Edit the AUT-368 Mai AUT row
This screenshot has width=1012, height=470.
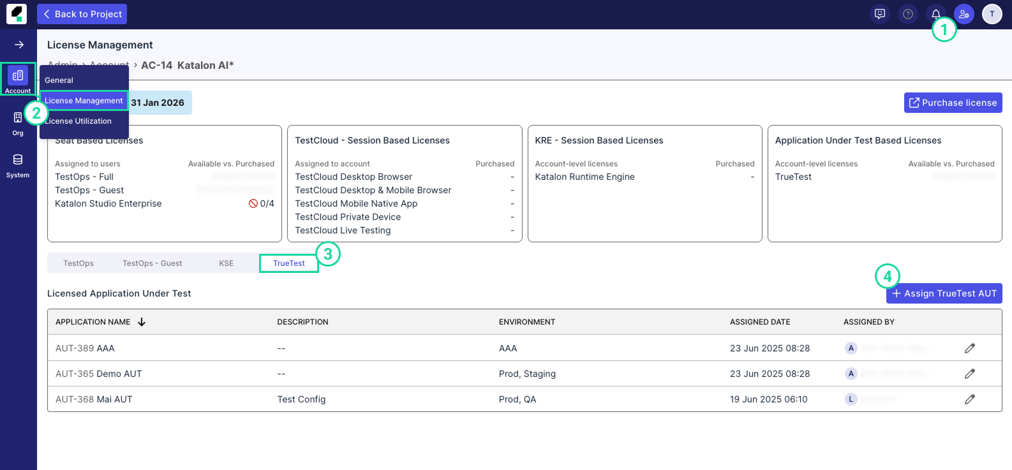click(x=970, y=399)
